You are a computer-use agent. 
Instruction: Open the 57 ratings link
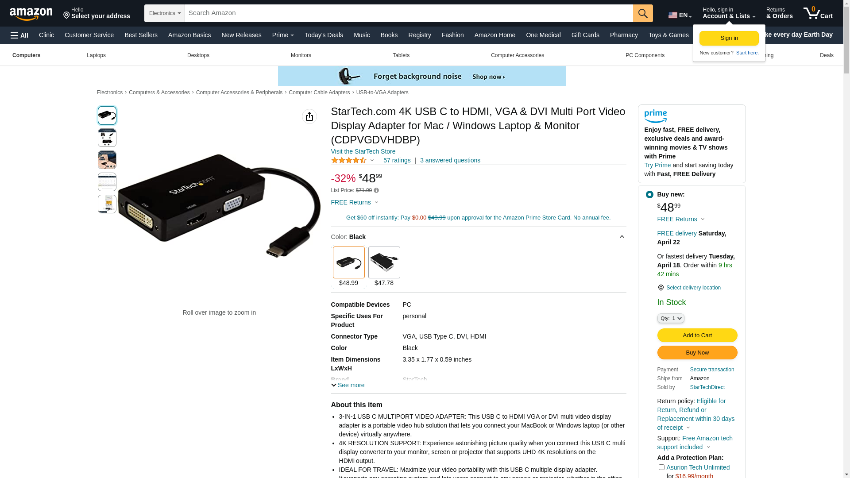point(397,160)
